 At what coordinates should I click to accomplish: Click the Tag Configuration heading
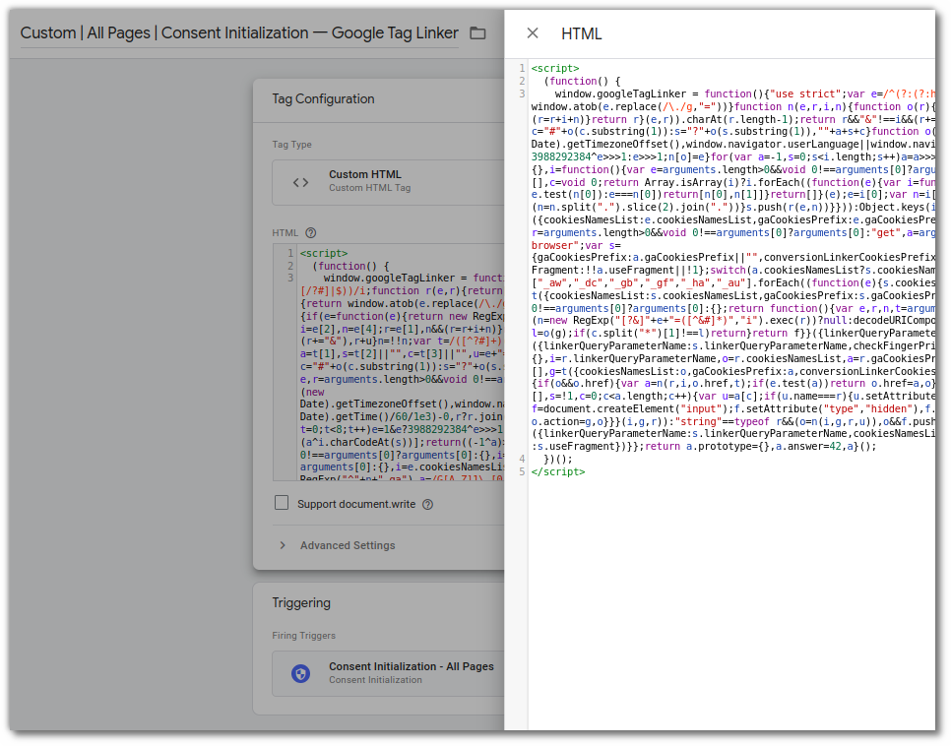tap(323, 98)
